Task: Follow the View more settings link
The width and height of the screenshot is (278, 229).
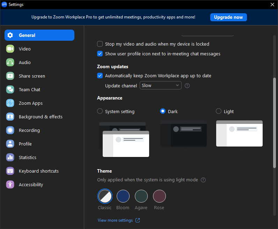Action: click(x=115, y=220)
